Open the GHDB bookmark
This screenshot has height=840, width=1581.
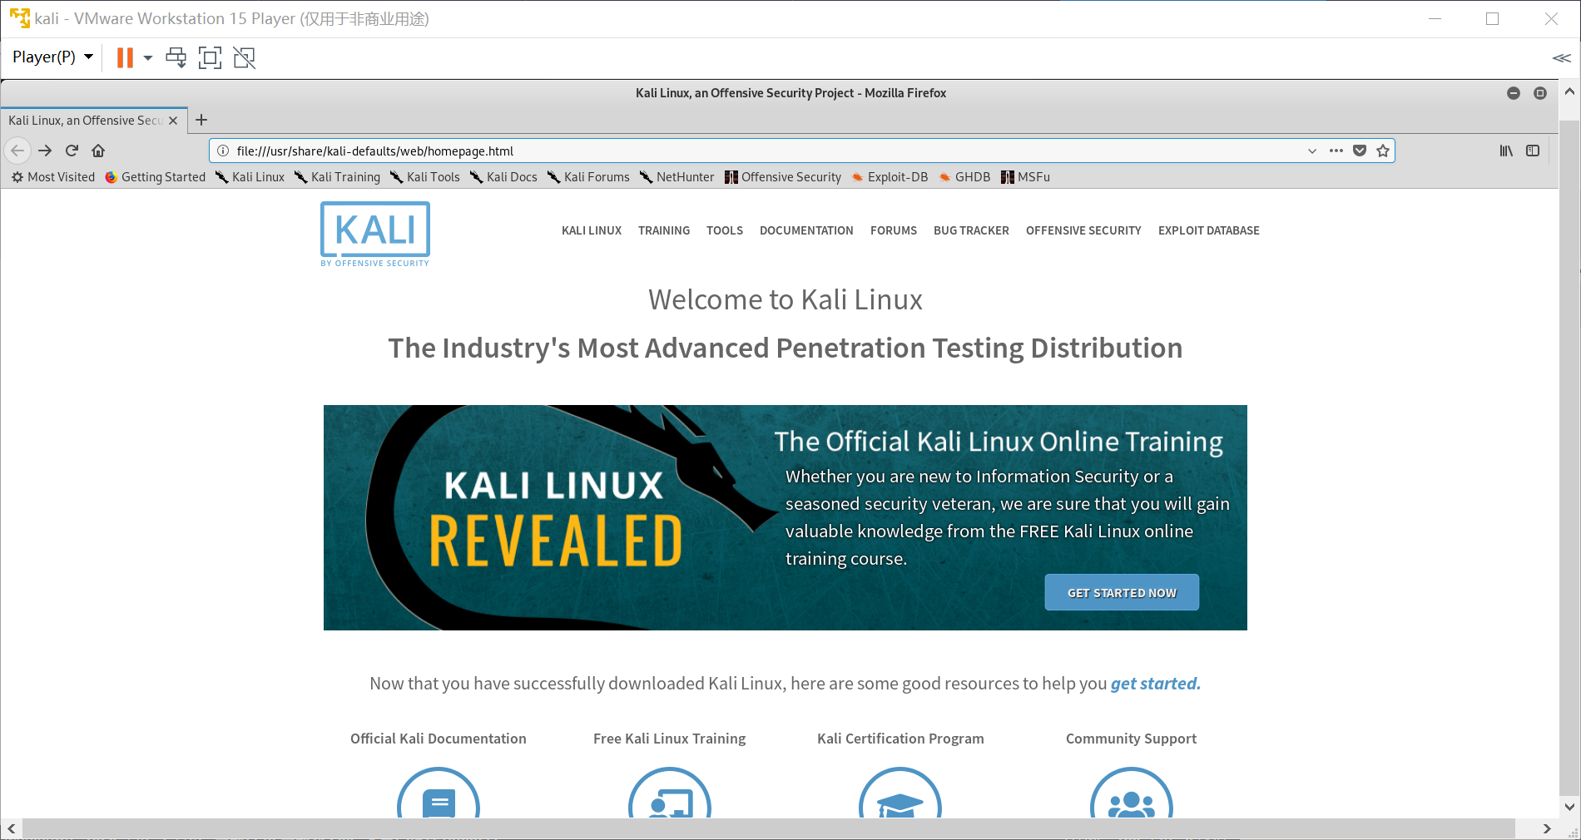[964, 177]
